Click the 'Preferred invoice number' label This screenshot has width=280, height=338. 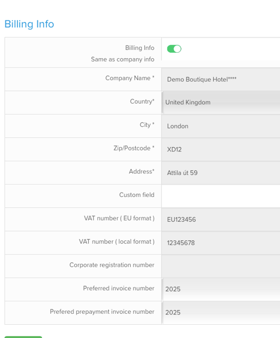119,288
